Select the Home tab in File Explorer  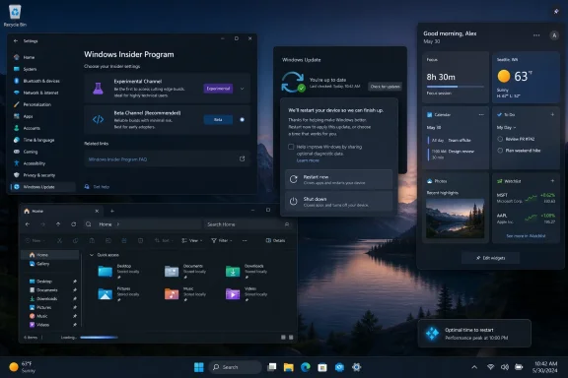(x=61, y=211)
